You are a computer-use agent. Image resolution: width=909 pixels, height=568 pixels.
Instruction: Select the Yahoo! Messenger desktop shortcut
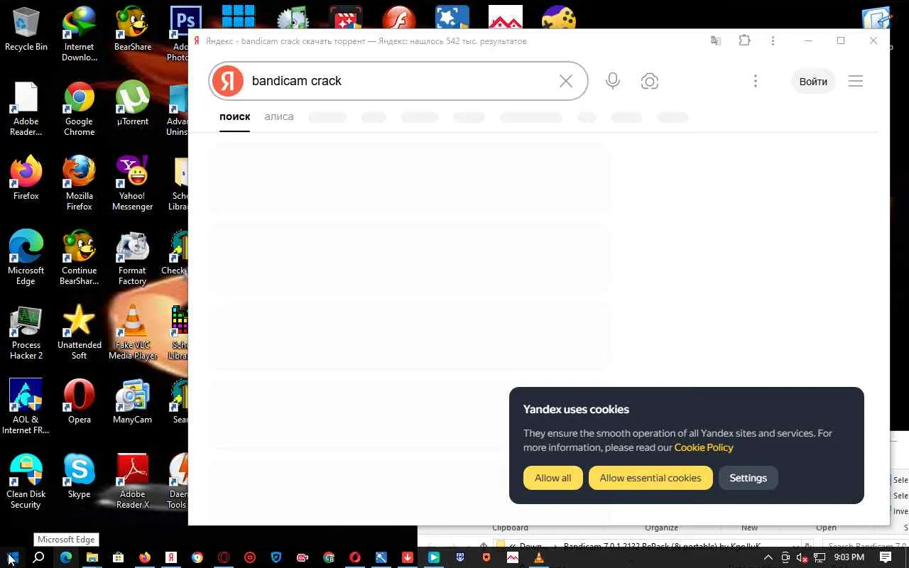point(133,184)
